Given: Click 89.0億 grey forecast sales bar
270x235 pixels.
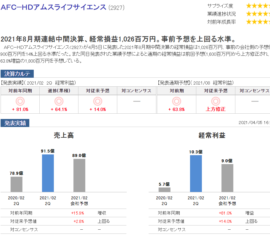Looking at the screenshot, I should 79,175.
